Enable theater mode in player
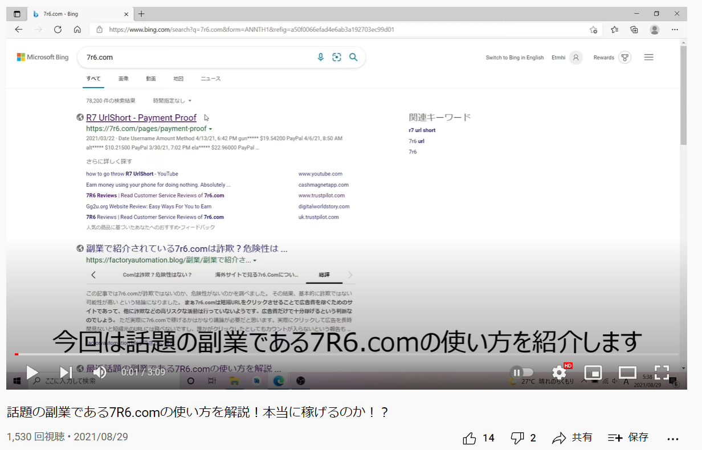This screenshot has width=702, height=450. point(627,373)
